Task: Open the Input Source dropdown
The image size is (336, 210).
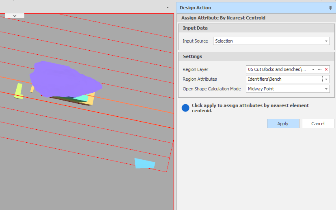Action: (326, 41)
